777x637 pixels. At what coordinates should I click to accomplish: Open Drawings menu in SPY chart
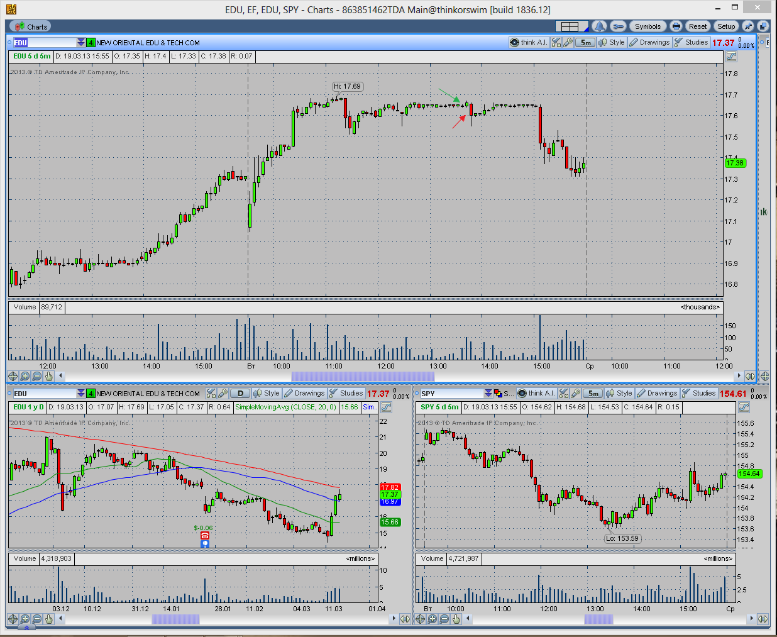[657, 393]
